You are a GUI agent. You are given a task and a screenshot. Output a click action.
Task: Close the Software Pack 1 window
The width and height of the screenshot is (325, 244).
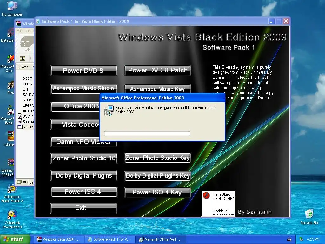[x=286, y=21]
